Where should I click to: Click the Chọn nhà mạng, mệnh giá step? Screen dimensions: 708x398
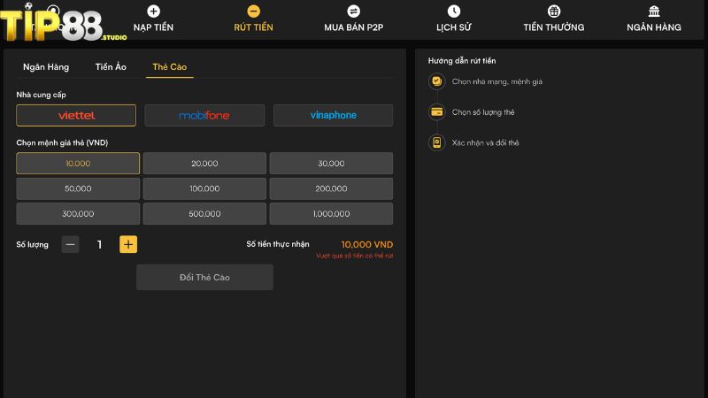click(x=497, y=81)
